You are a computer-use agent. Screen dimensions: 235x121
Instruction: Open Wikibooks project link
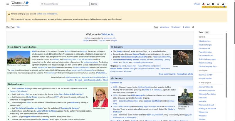click(202, 116)
